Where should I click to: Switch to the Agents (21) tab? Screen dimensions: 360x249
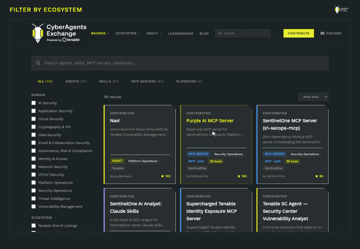(x=76, y=81)
